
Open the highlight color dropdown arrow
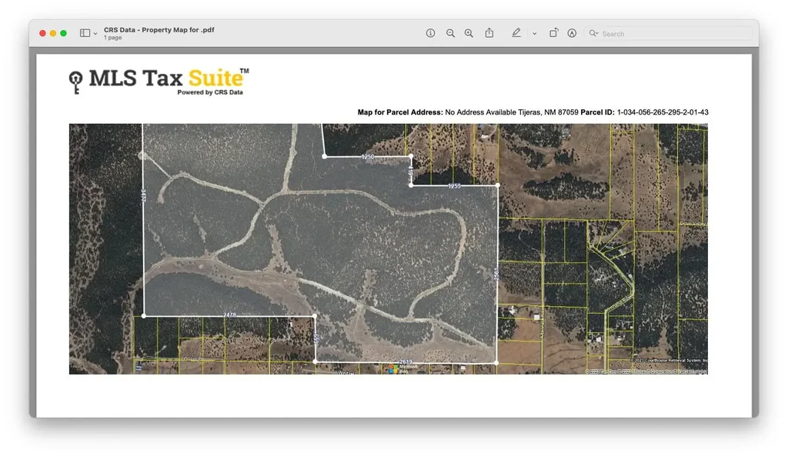click(534, 34)
